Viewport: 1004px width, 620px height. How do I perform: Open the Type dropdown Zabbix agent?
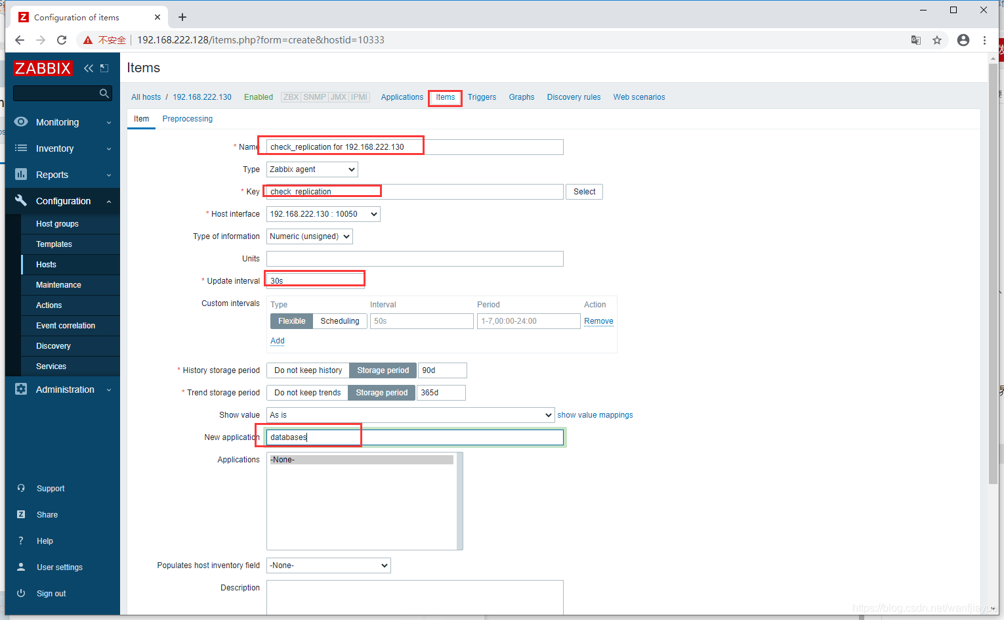[x=312, y=169]
